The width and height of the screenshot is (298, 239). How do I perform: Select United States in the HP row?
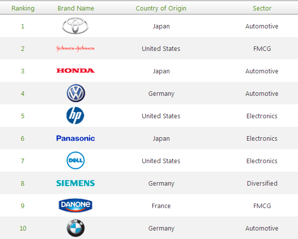(x=161, y=116)
